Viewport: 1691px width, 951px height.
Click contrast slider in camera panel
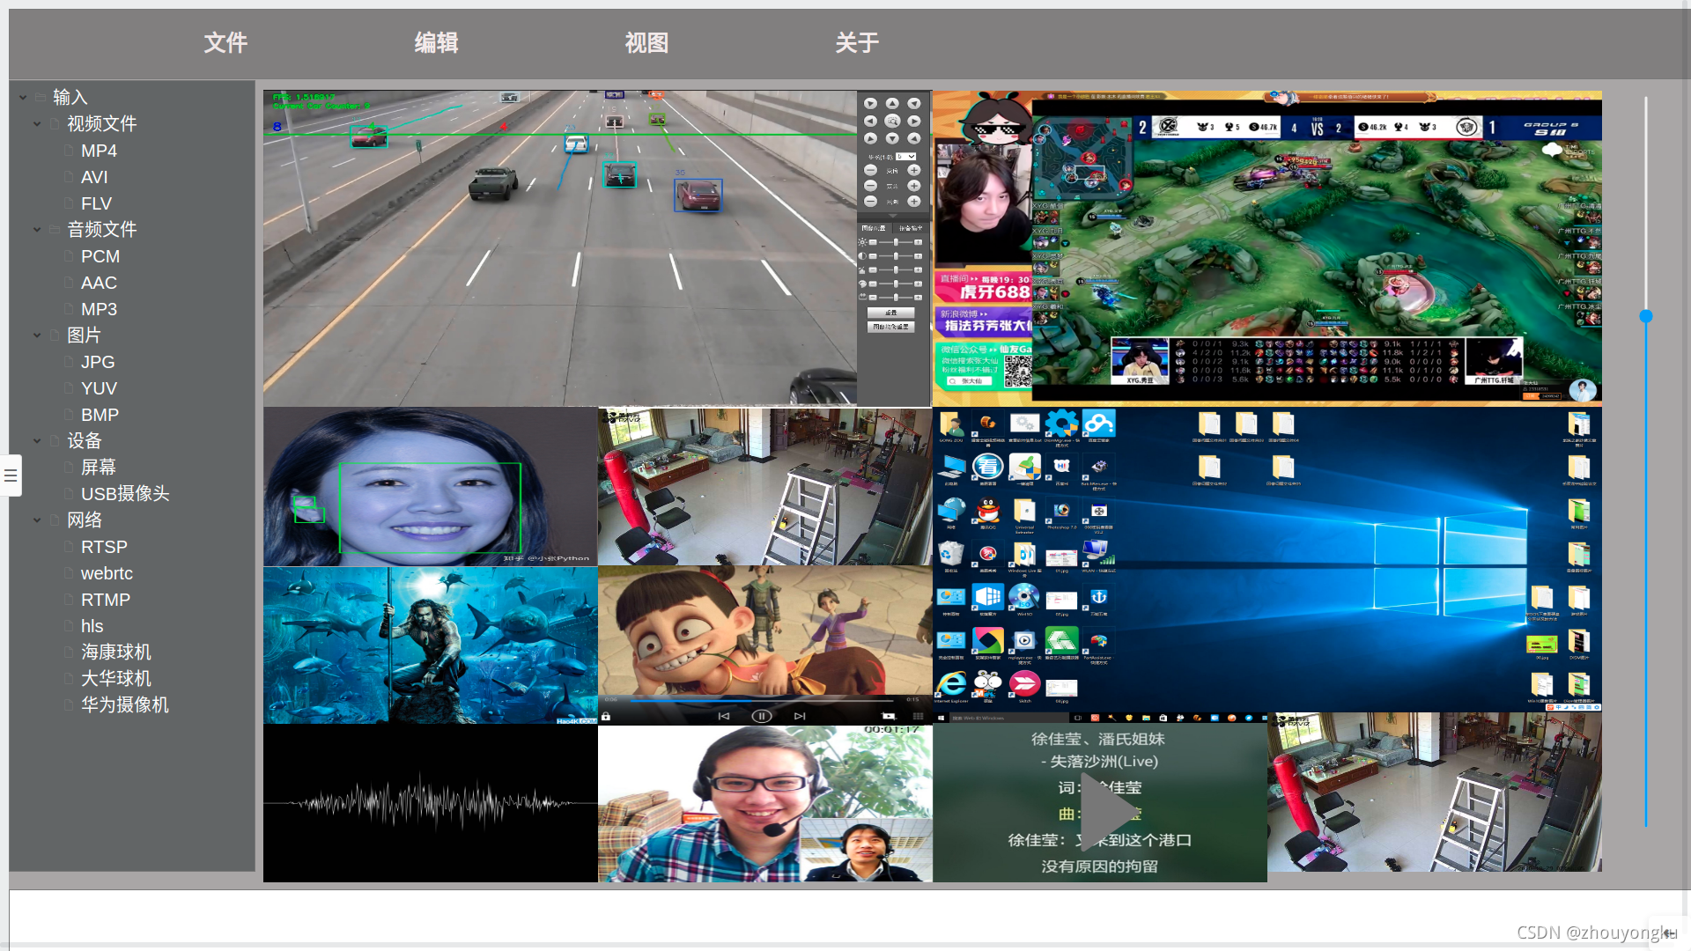click(x=896, y=255)
